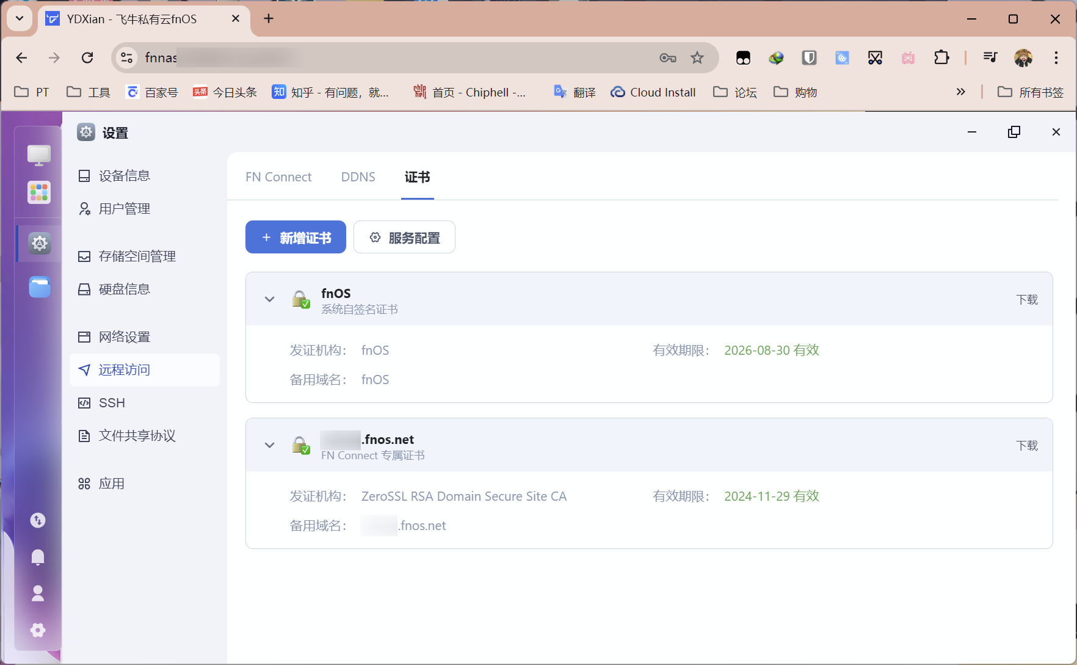
Task: Open the 论坛 bookmarks folder
Action: [x=735, y=92]
